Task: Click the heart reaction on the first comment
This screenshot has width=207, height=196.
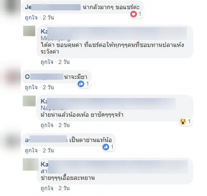Action: [134, 14]
